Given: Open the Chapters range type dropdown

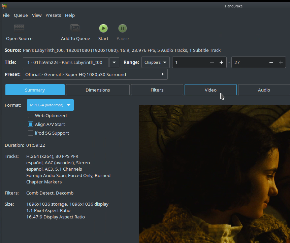Looking at the screenshot, I should point(156,63).
